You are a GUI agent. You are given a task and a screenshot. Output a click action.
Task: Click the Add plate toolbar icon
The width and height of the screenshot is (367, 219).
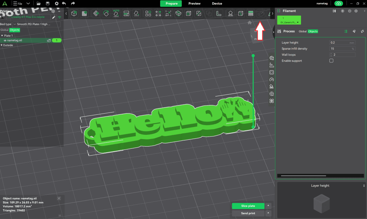pos(85,14)
